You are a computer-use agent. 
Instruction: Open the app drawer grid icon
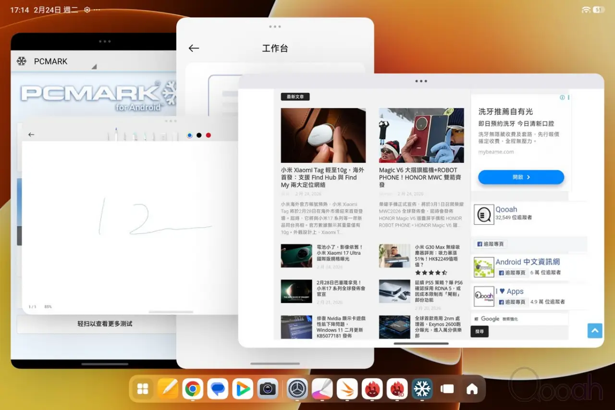coord(143,389)
